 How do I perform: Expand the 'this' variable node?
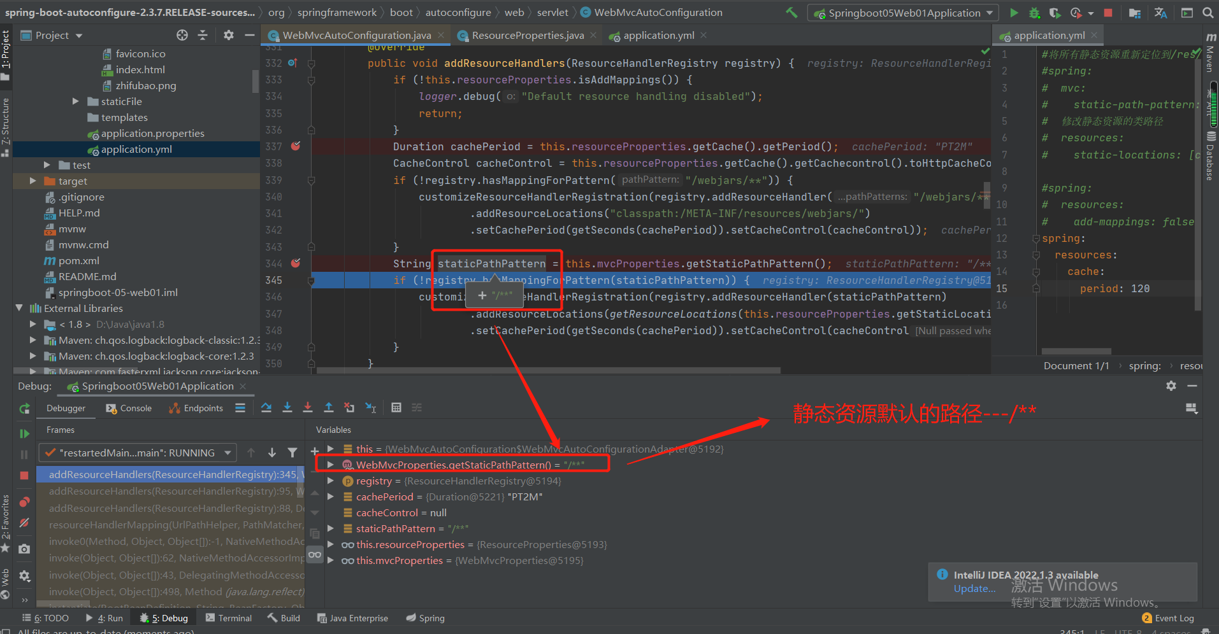[x=331, y=449]
